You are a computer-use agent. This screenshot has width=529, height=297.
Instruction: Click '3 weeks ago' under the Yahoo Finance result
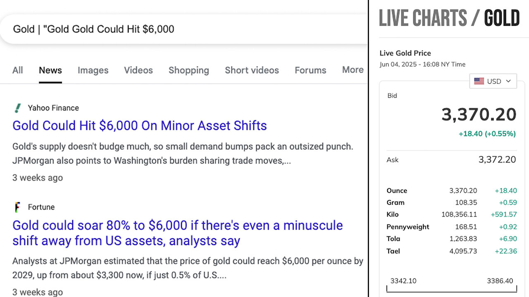tap(38, 178)
